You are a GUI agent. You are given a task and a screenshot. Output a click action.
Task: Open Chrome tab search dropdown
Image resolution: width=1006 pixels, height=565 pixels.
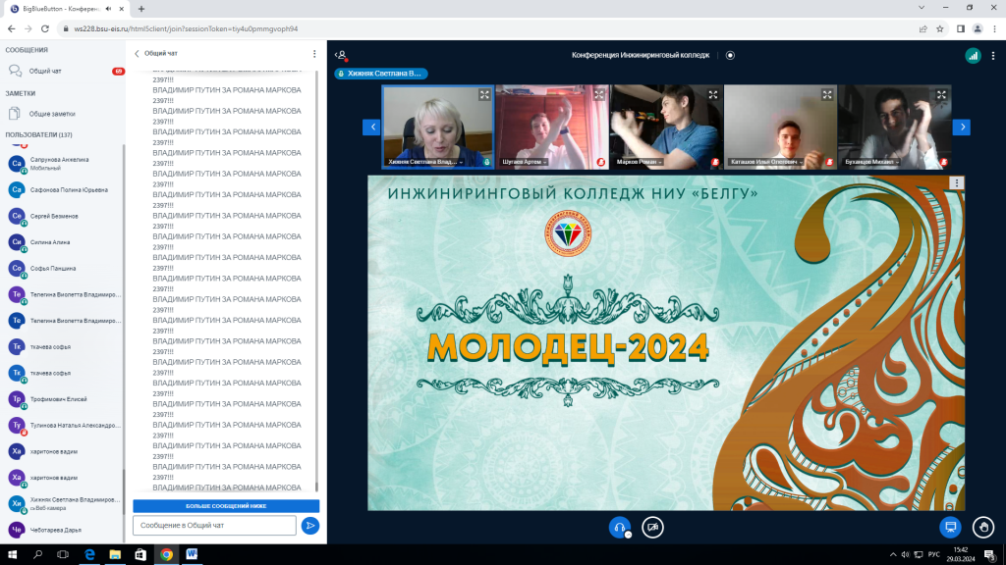pos(922,8)
